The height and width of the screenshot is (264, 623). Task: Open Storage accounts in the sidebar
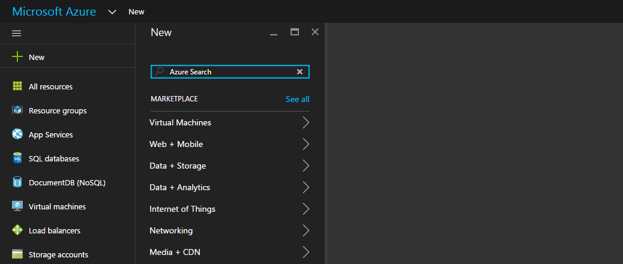(58, 254)
